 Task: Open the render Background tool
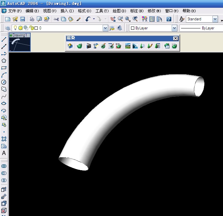128,46
